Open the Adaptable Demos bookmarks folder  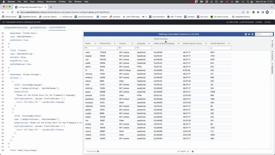tap(241, 17)
